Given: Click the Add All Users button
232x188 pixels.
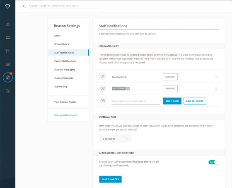Looking at the screenshot, I should pyautogui.click(x=195, y=101).
